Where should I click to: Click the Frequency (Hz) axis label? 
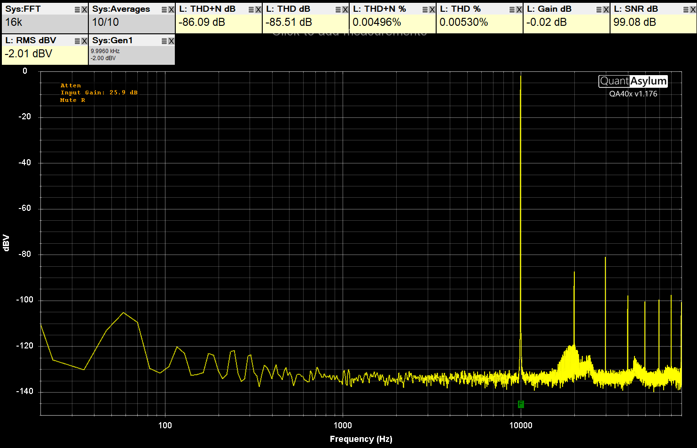tap(361, 439)
